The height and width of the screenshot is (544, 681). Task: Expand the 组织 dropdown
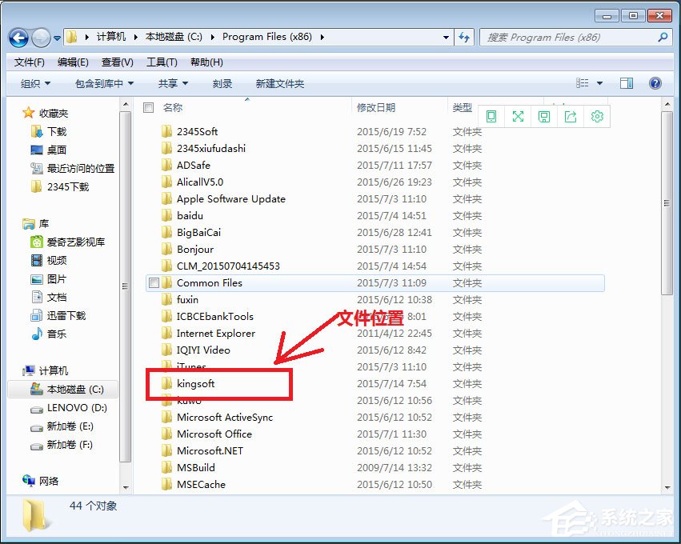33,82
